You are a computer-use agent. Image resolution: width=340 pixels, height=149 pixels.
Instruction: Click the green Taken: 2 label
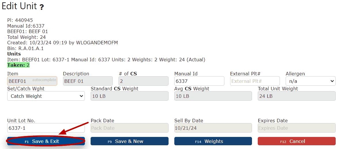tap(18, 65)
